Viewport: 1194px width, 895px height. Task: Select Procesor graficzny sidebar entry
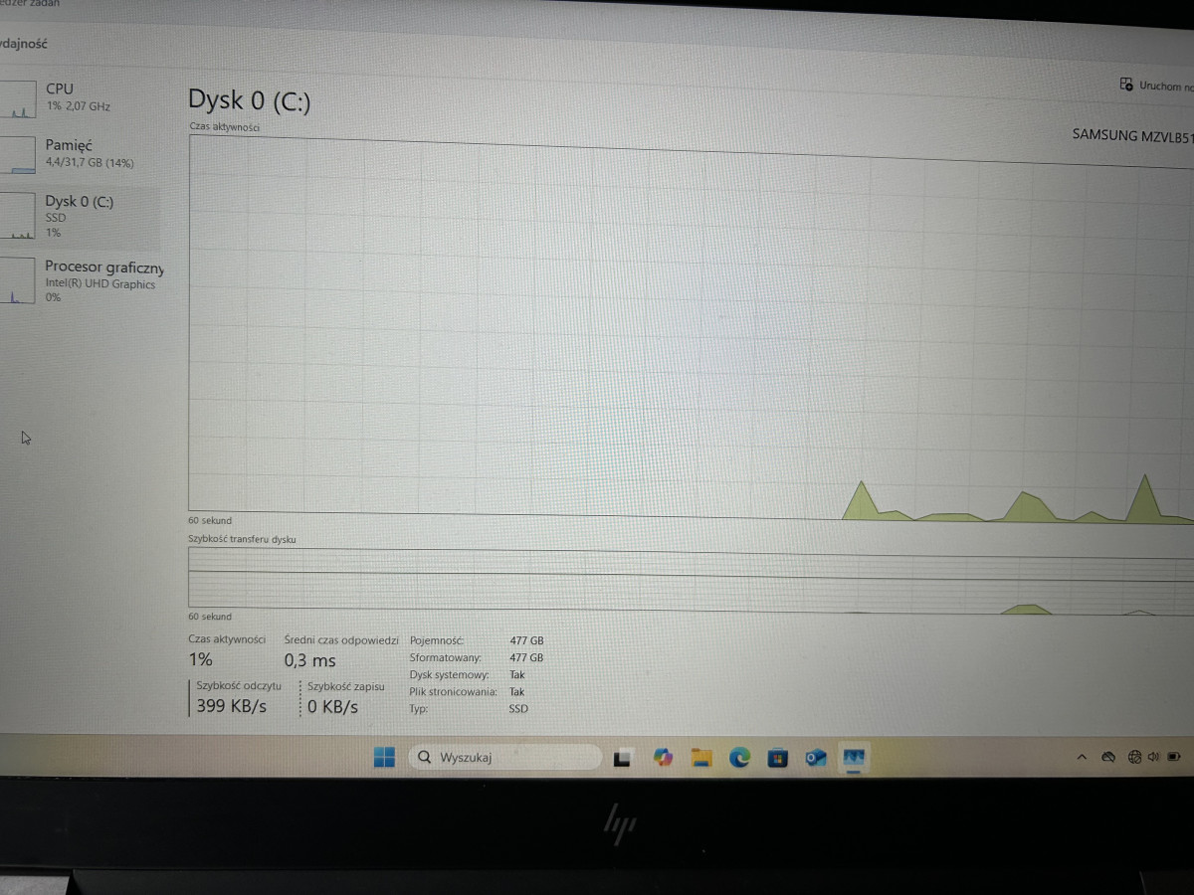pyautogui.click(x=82, y=281)
